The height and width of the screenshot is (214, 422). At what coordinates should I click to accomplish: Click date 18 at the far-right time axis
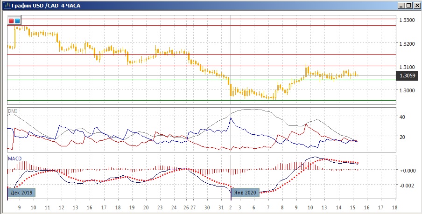pos(395,207)
